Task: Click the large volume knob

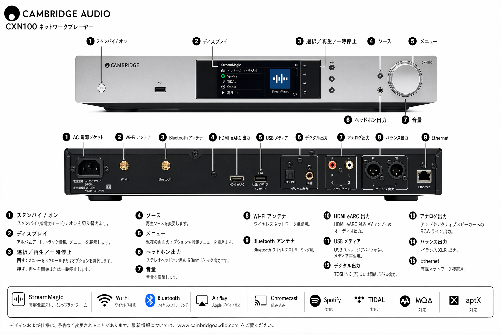Action: pyautogui.click(x=405, y=79)
